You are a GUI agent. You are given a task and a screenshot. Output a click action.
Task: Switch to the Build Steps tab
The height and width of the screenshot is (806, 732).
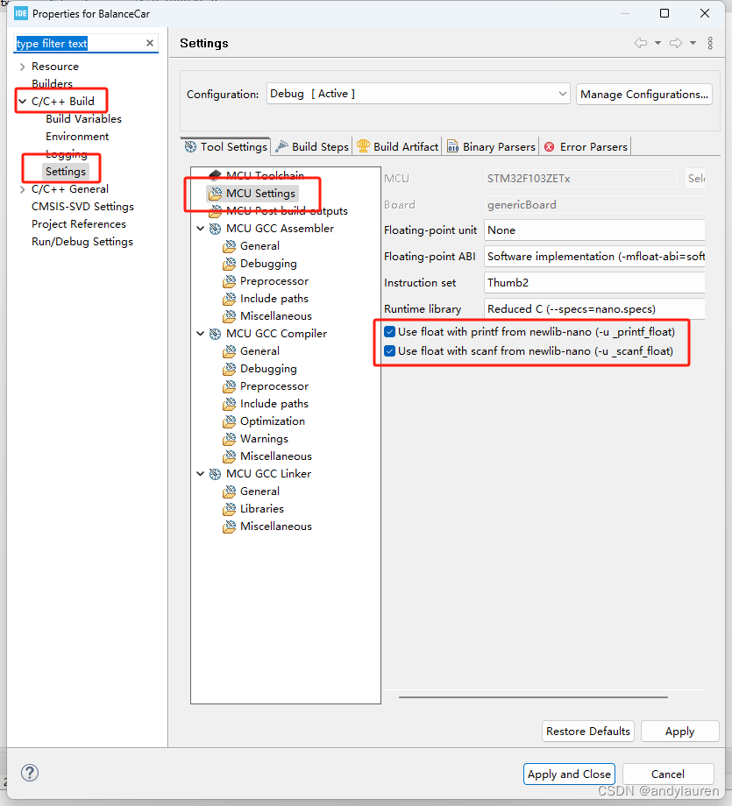coord(312,147)
